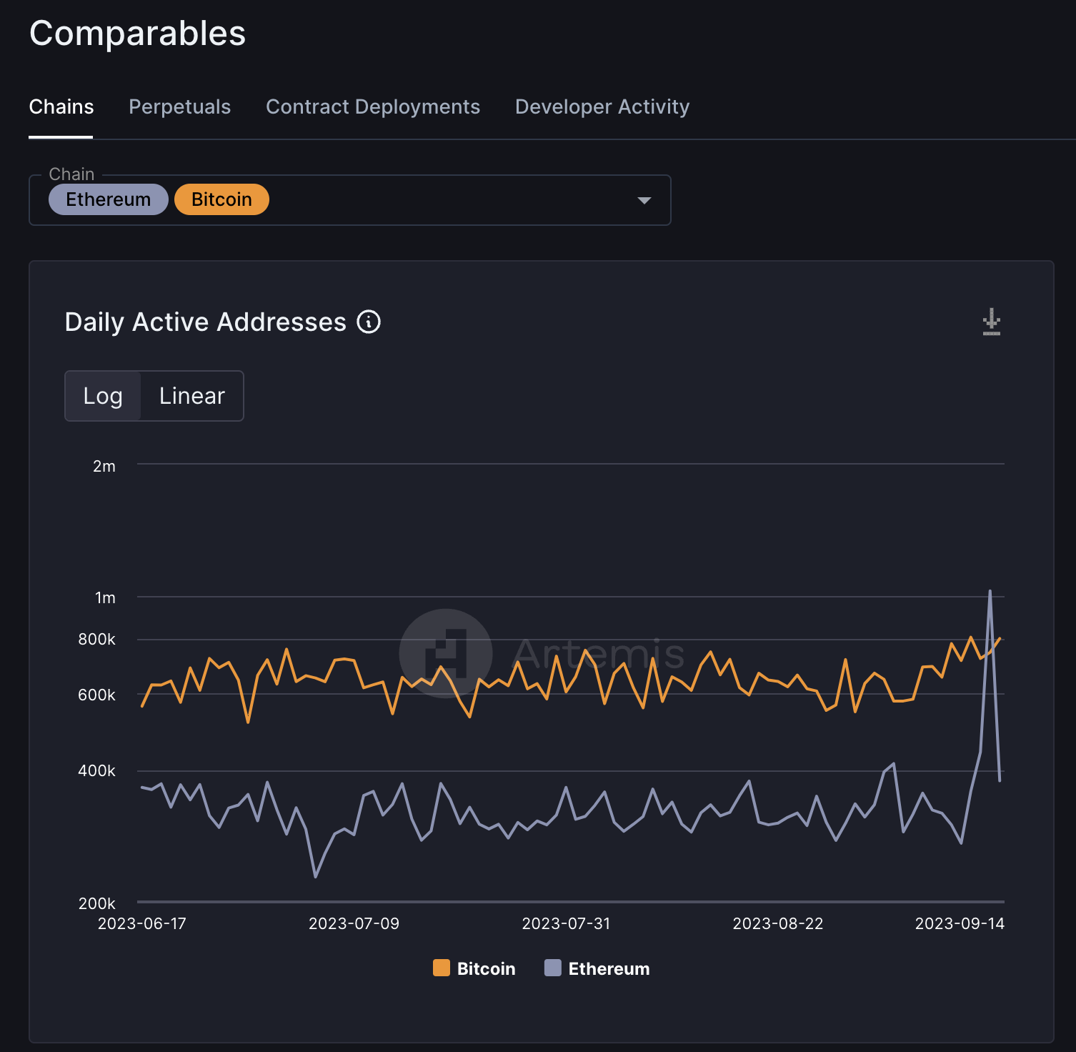Screen dimensions: 1076x1052
Task: Download the Daily Active Addresses chart data
Action: tap(992, 322)
